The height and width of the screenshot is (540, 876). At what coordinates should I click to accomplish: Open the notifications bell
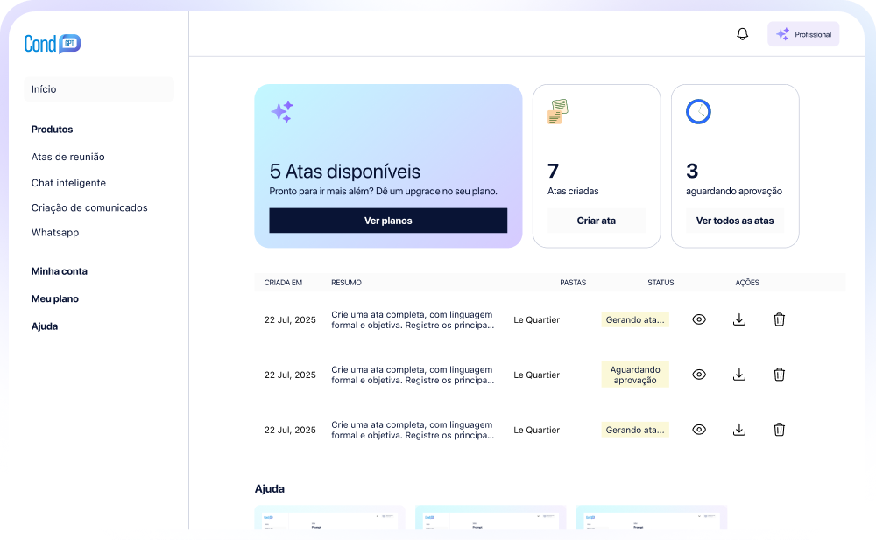742,34
